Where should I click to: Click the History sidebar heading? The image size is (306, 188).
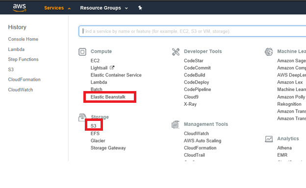[17, 27]
